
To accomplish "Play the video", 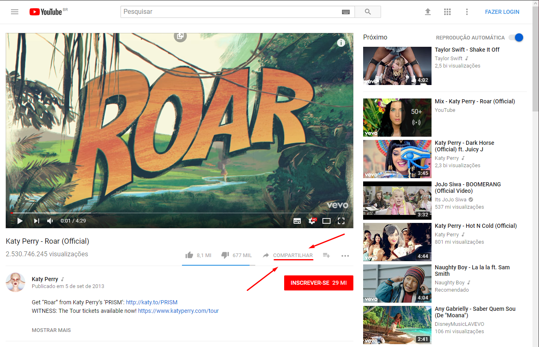I will pyautogui.click(x=20, y=221).
